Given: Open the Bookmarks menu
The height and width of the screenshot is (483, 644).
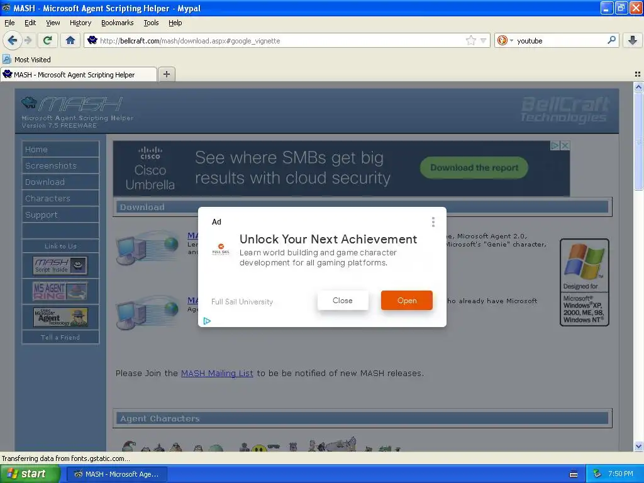Looking at the screenshot, I should [x=117, y=23].
